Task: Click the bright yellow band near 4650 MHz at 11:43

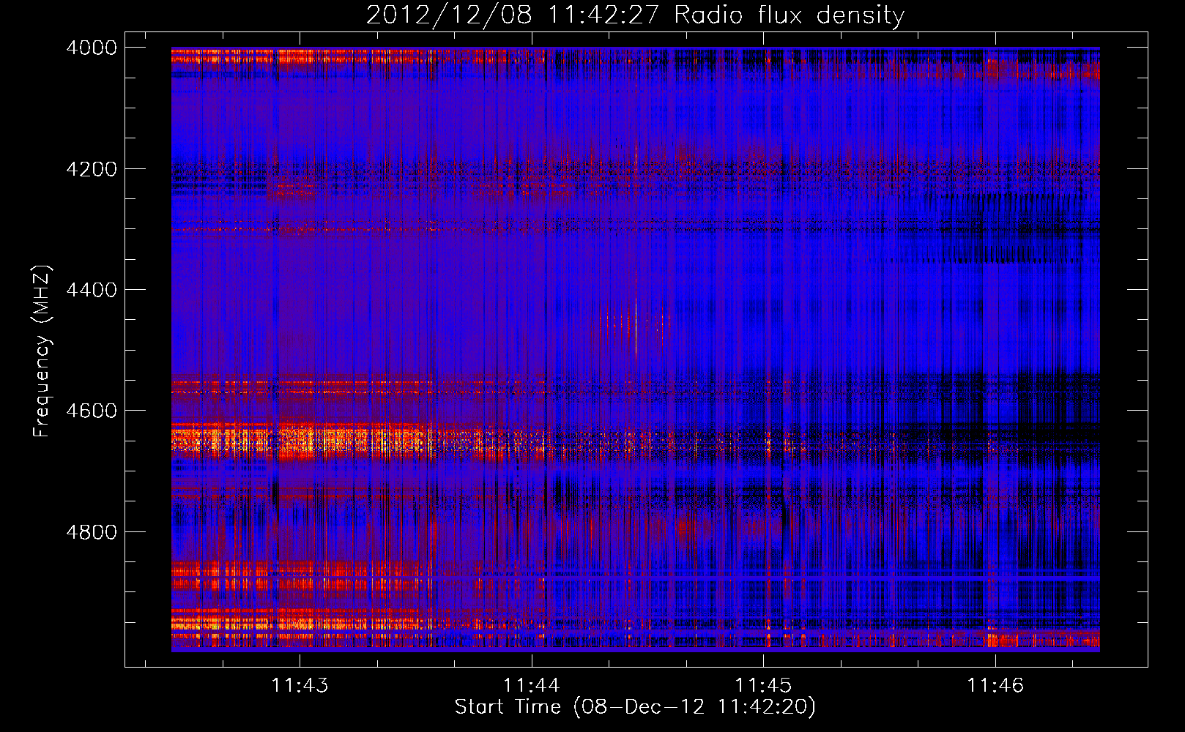Action: click(300, 441)
